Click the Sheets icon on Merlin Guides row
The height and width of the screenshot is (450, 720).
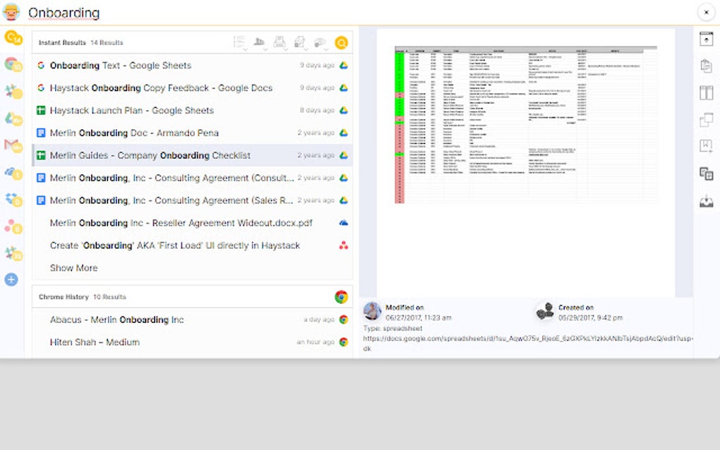click(41, 155)
